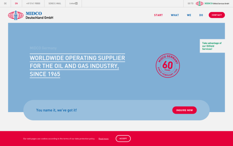
Task: Click the 'You name it, we've got it!' text
Action: (56, 110)
